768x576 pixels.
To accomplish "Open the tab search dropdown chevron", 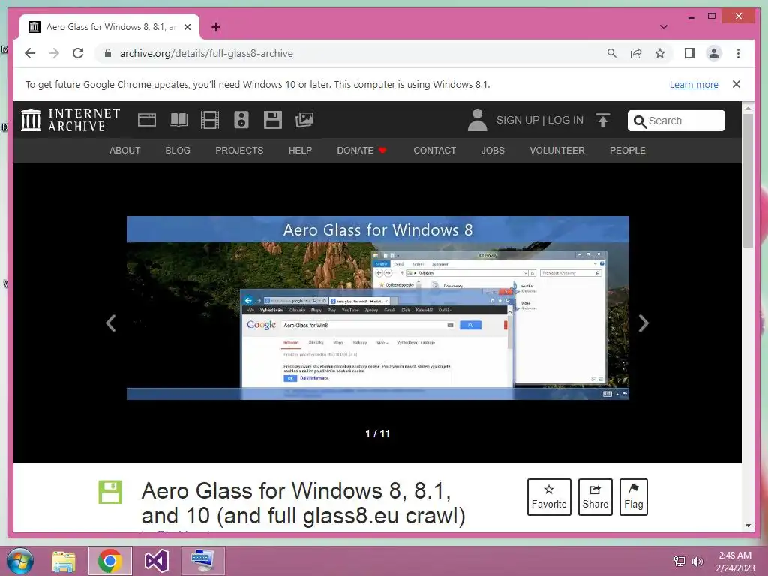I will point(664,27).
